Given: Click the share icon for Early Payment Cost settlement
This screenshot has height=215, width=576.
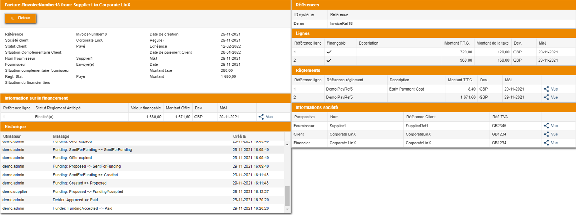Looking at the screenshot, I should pos(546,89).
